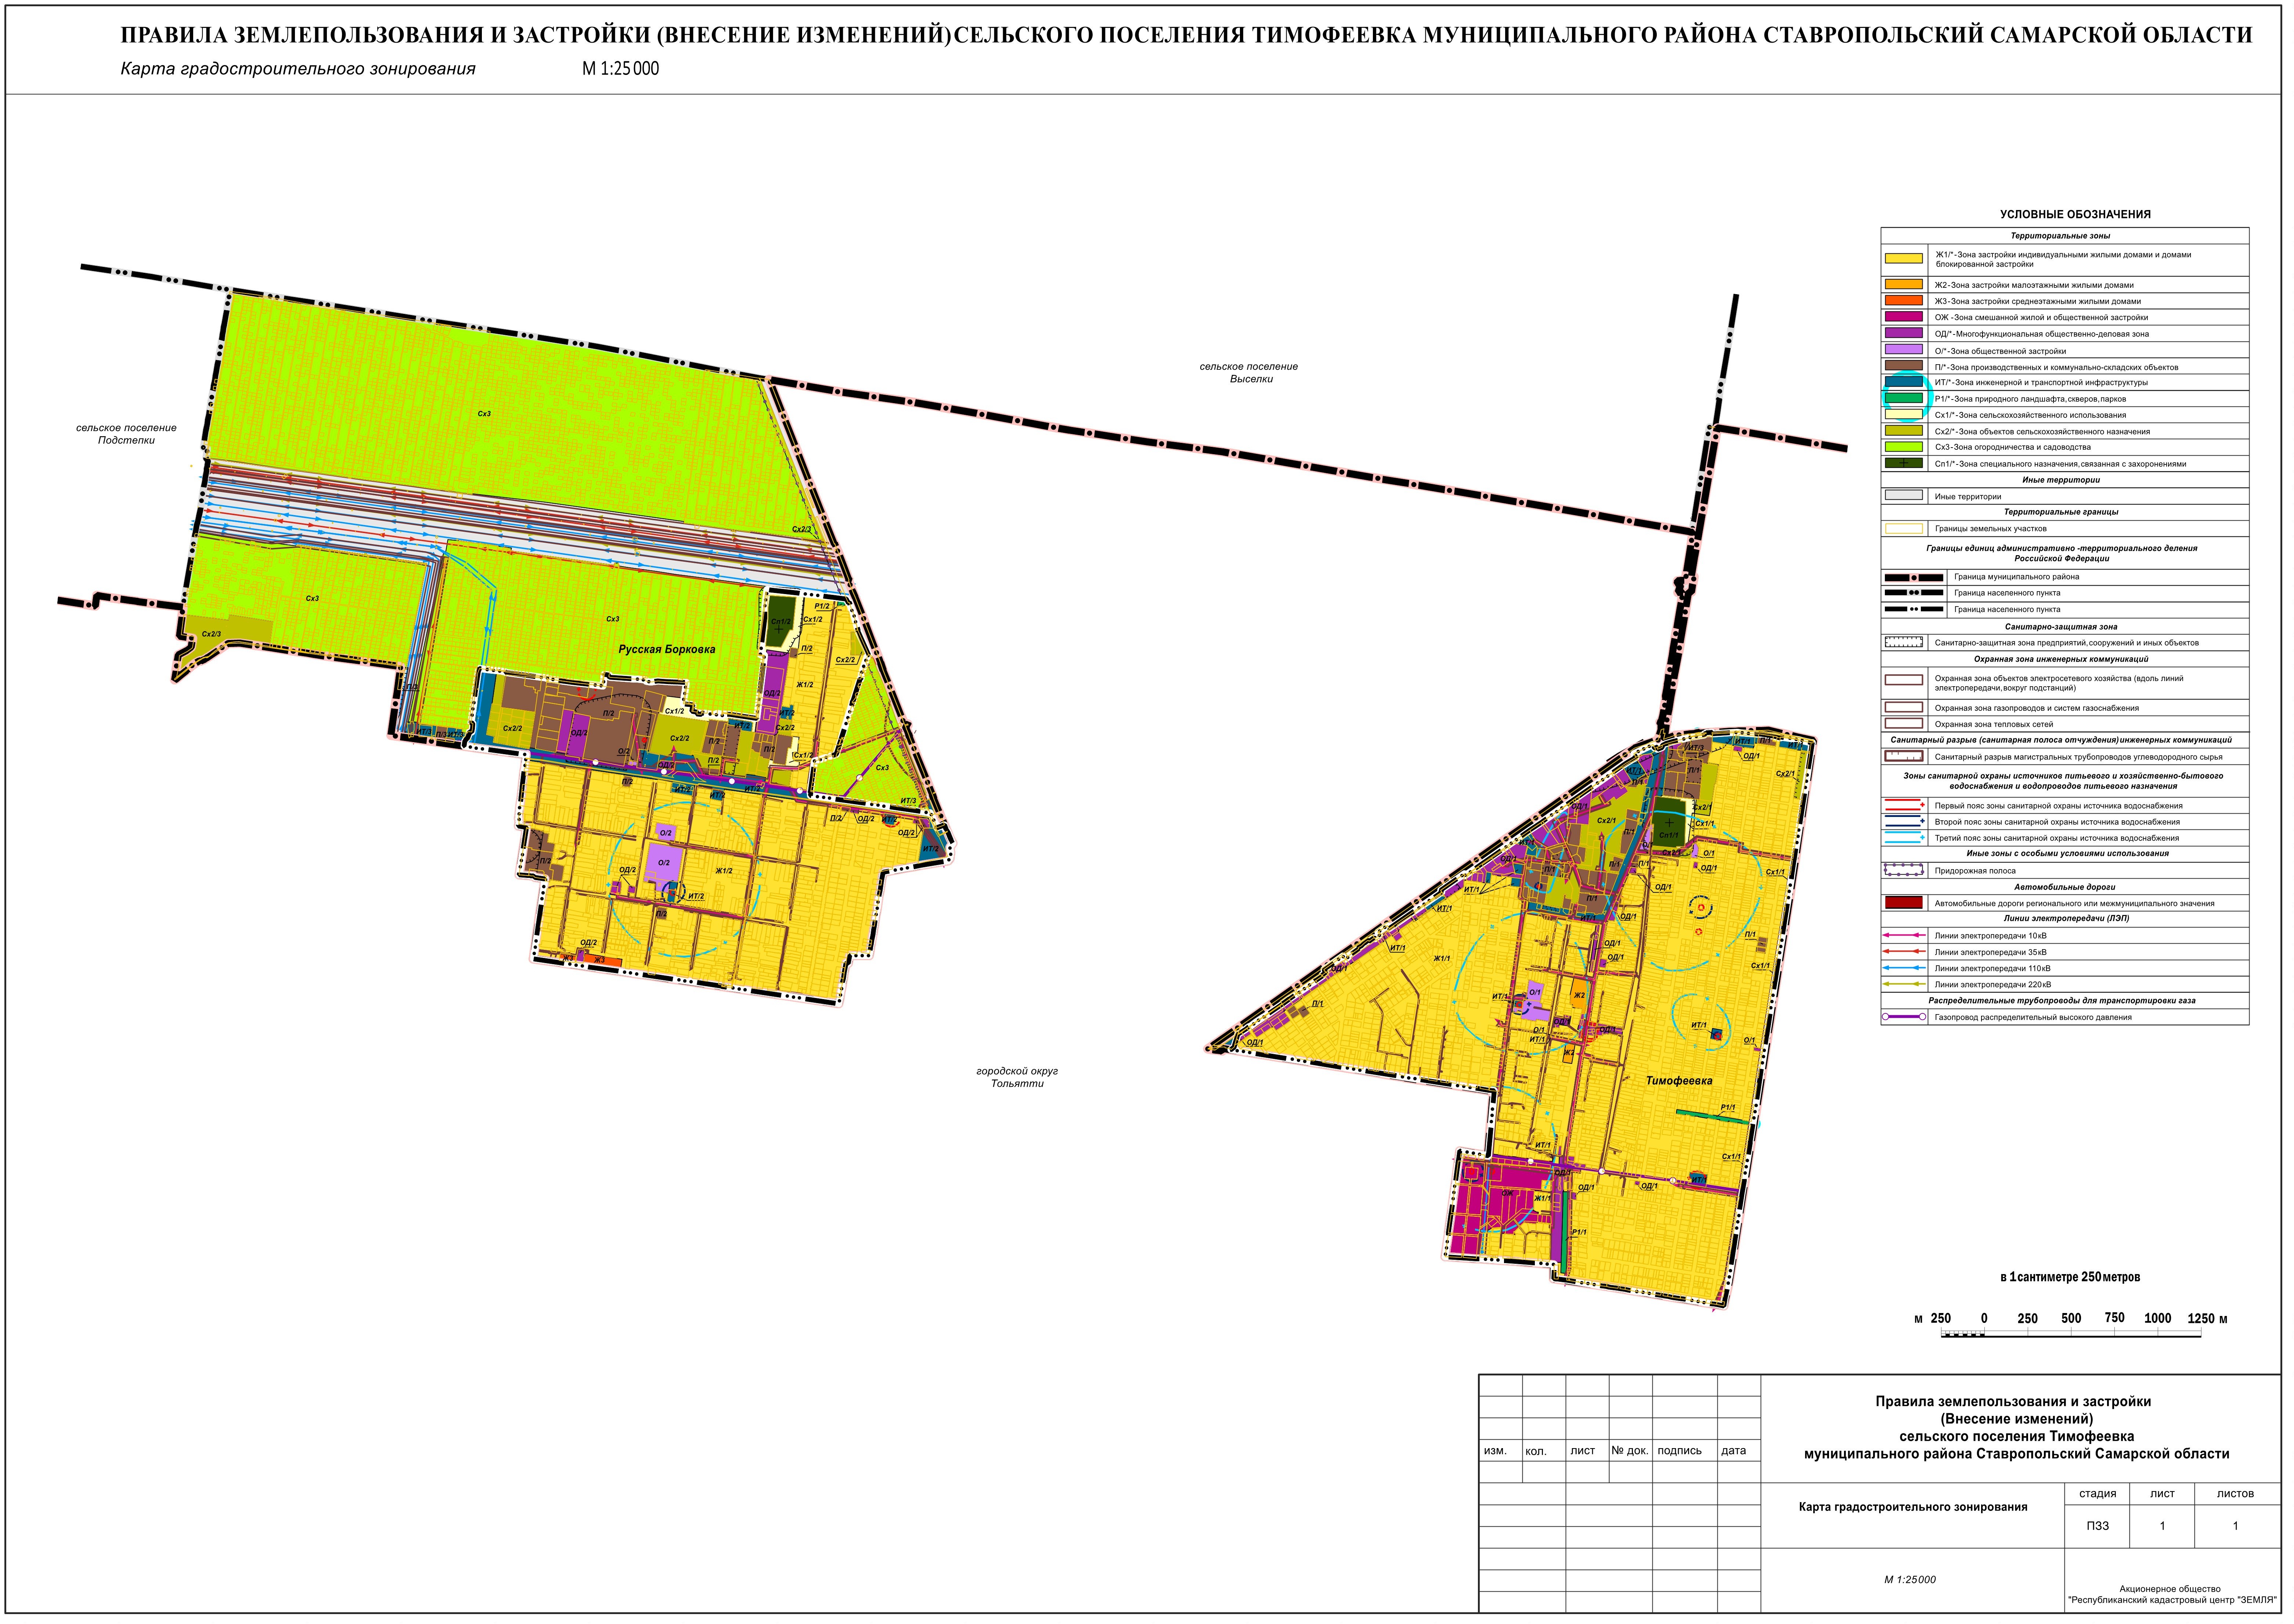This screenshot has height=1624, width=2294.
Task: Click the Русская Борковка settlement label
Action: pyautogui.click(x=667, y=650)
